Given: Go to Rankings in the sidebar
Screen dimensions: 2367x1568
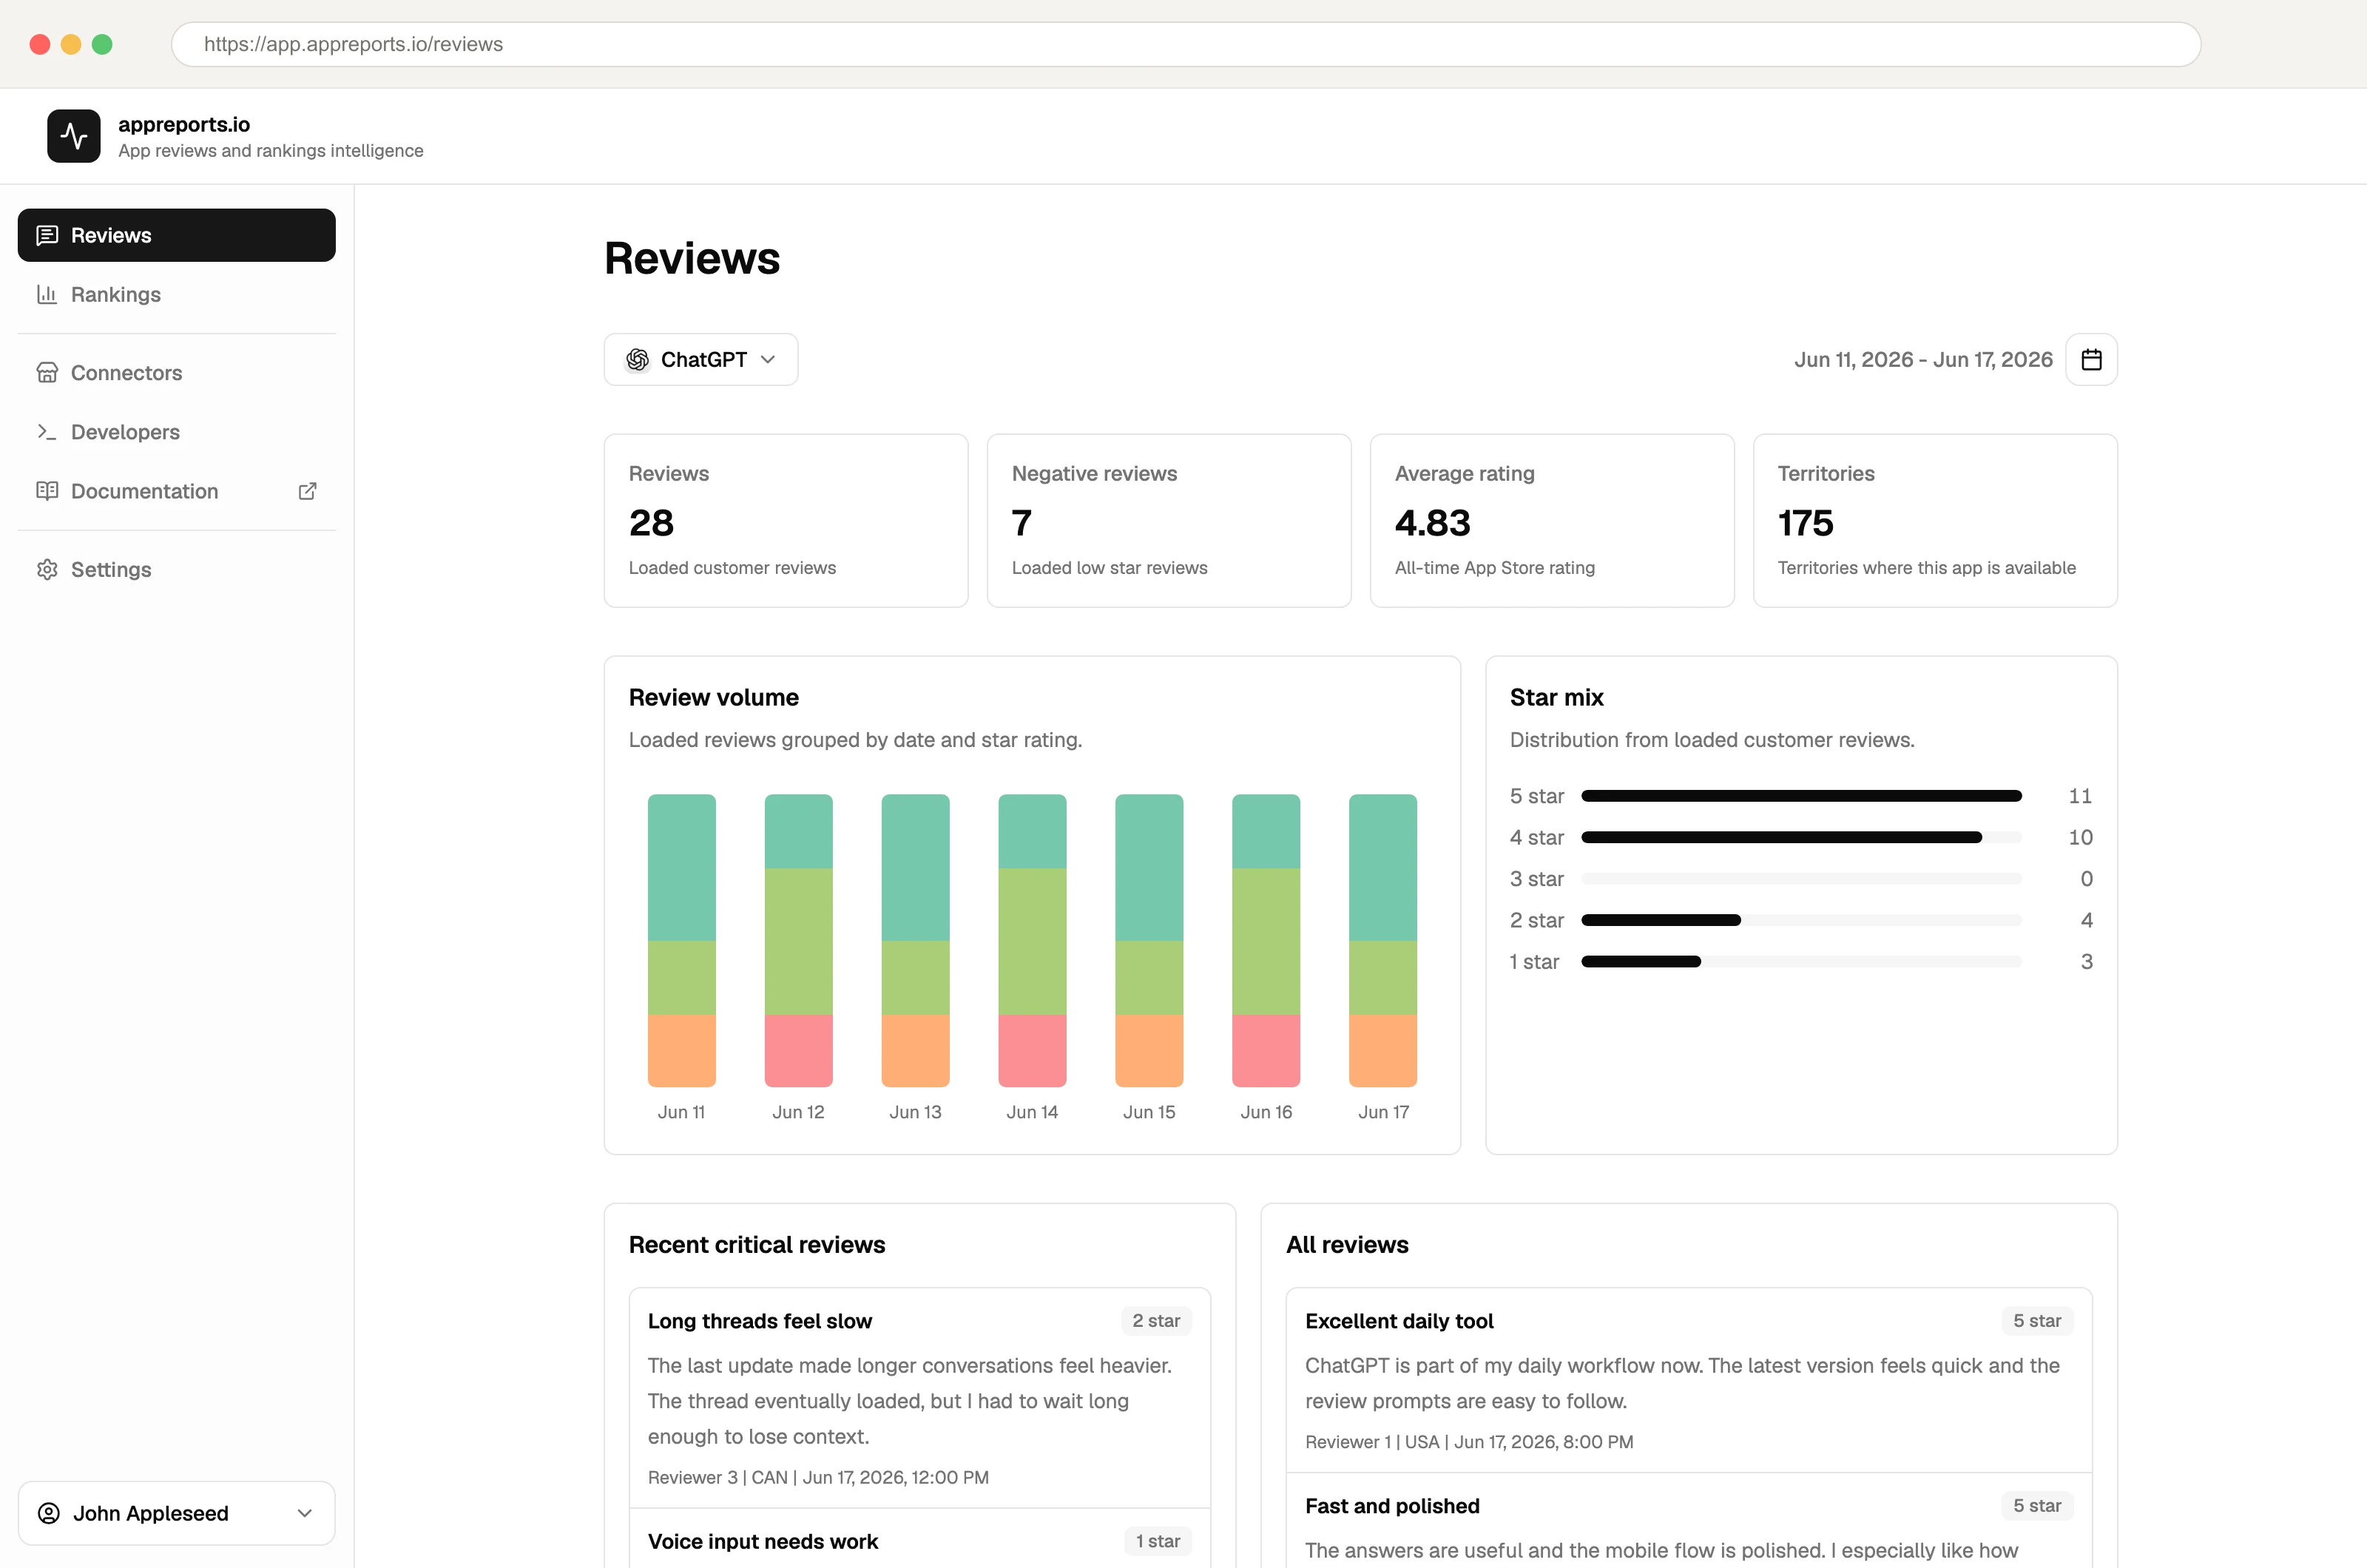Looking at the screenshot, I should (x=177, y=294).
